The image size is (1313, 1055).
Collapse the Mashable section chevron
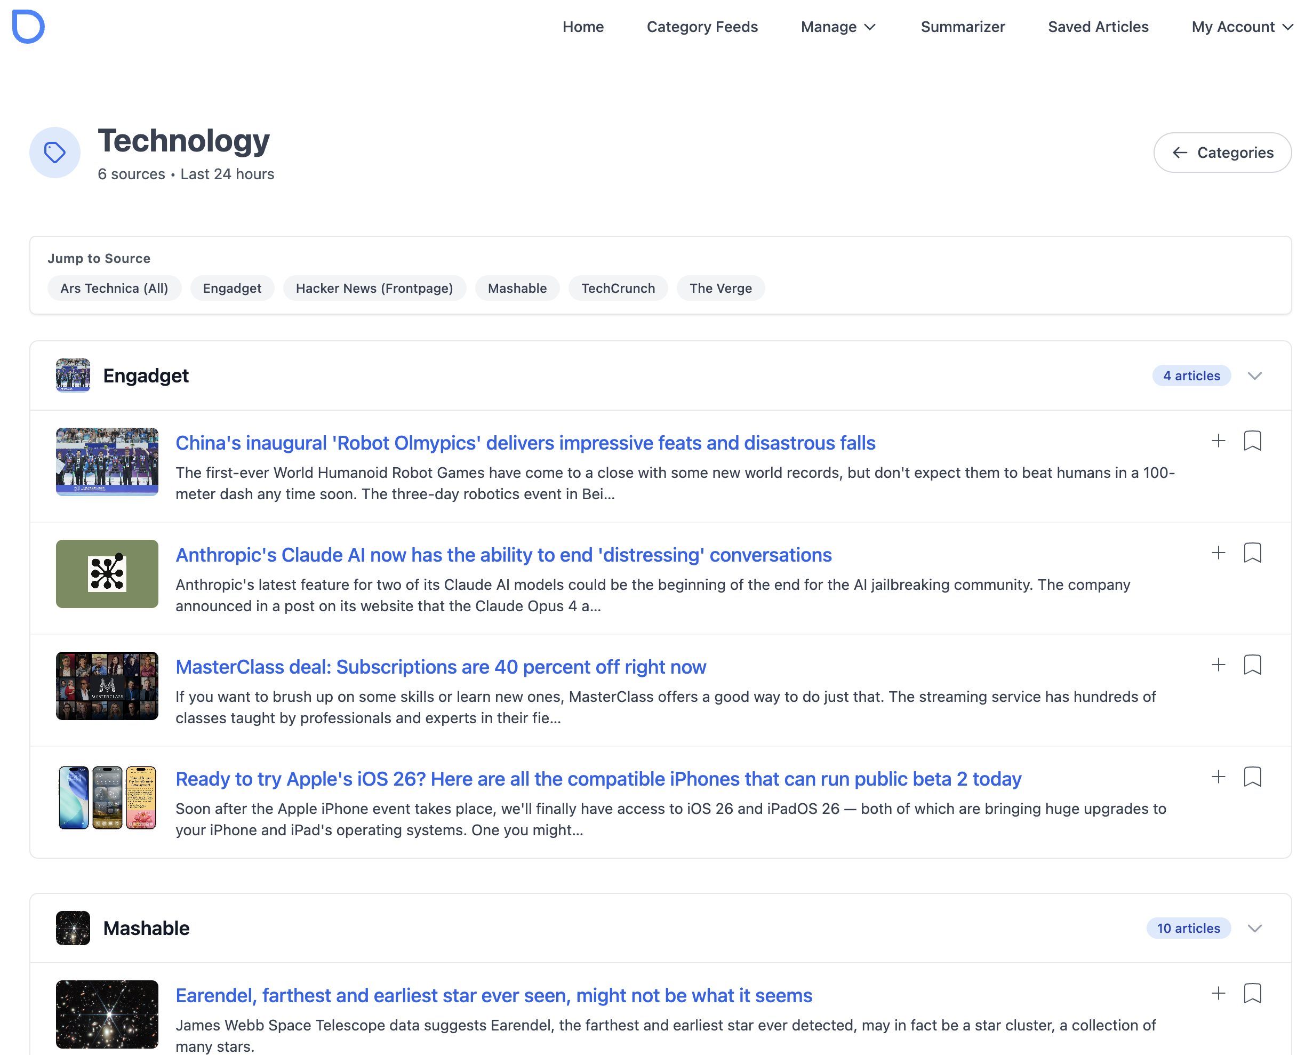(1254, 928)
